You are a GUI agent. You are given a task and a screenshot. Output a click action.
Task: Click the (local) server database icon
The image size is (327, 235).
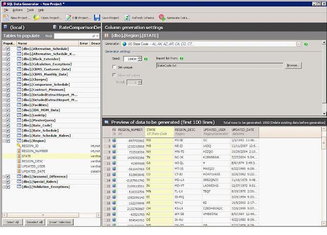tap(6, 27)
